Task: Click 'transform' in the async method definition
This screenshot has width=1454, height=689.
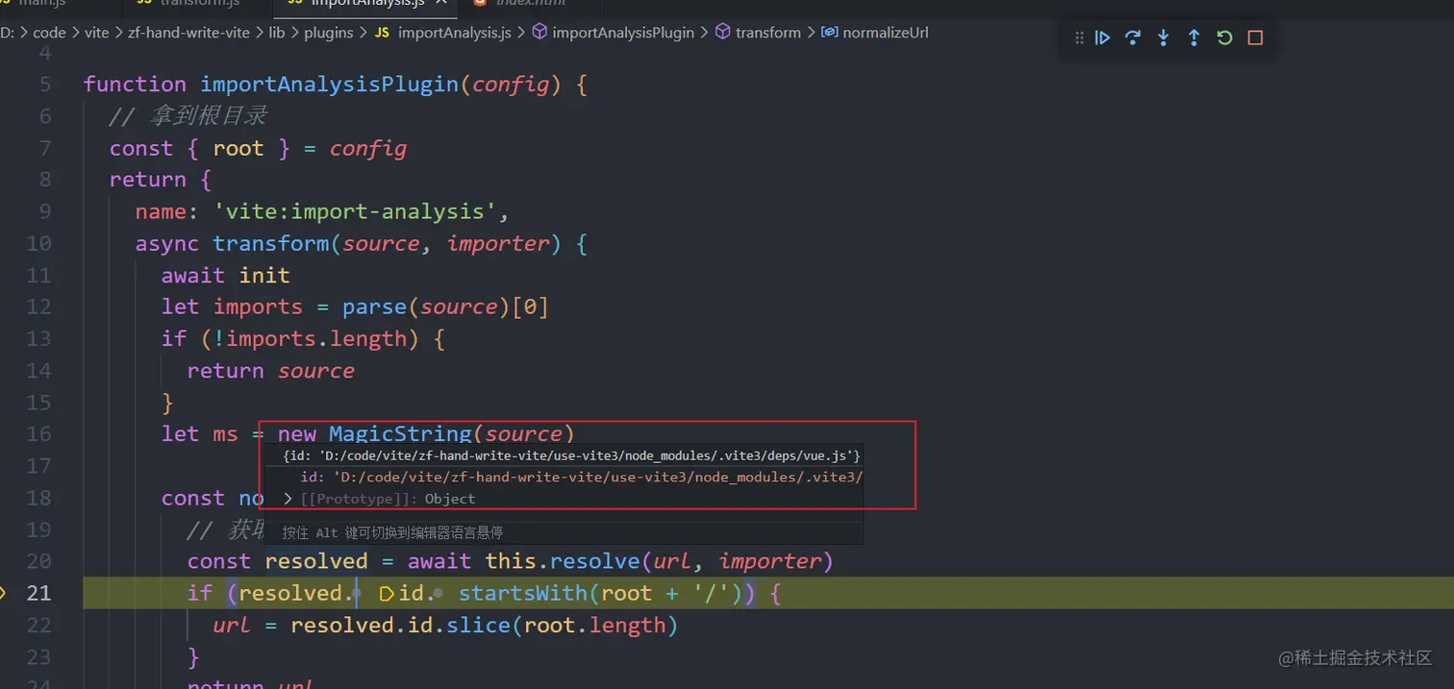Action: click(x=271, y=244)
